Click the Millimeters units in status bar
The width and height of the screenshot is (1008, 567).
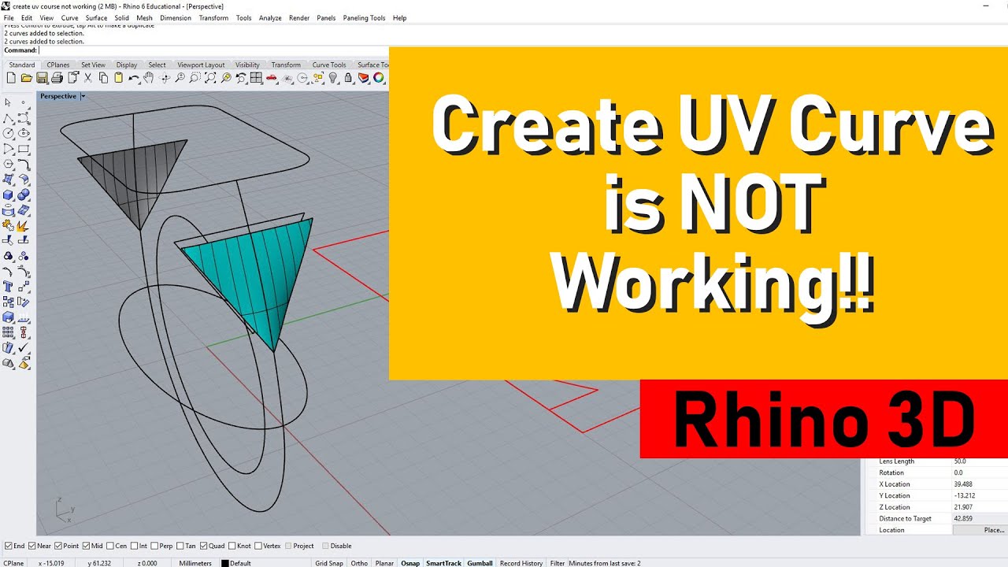point(195,563)
